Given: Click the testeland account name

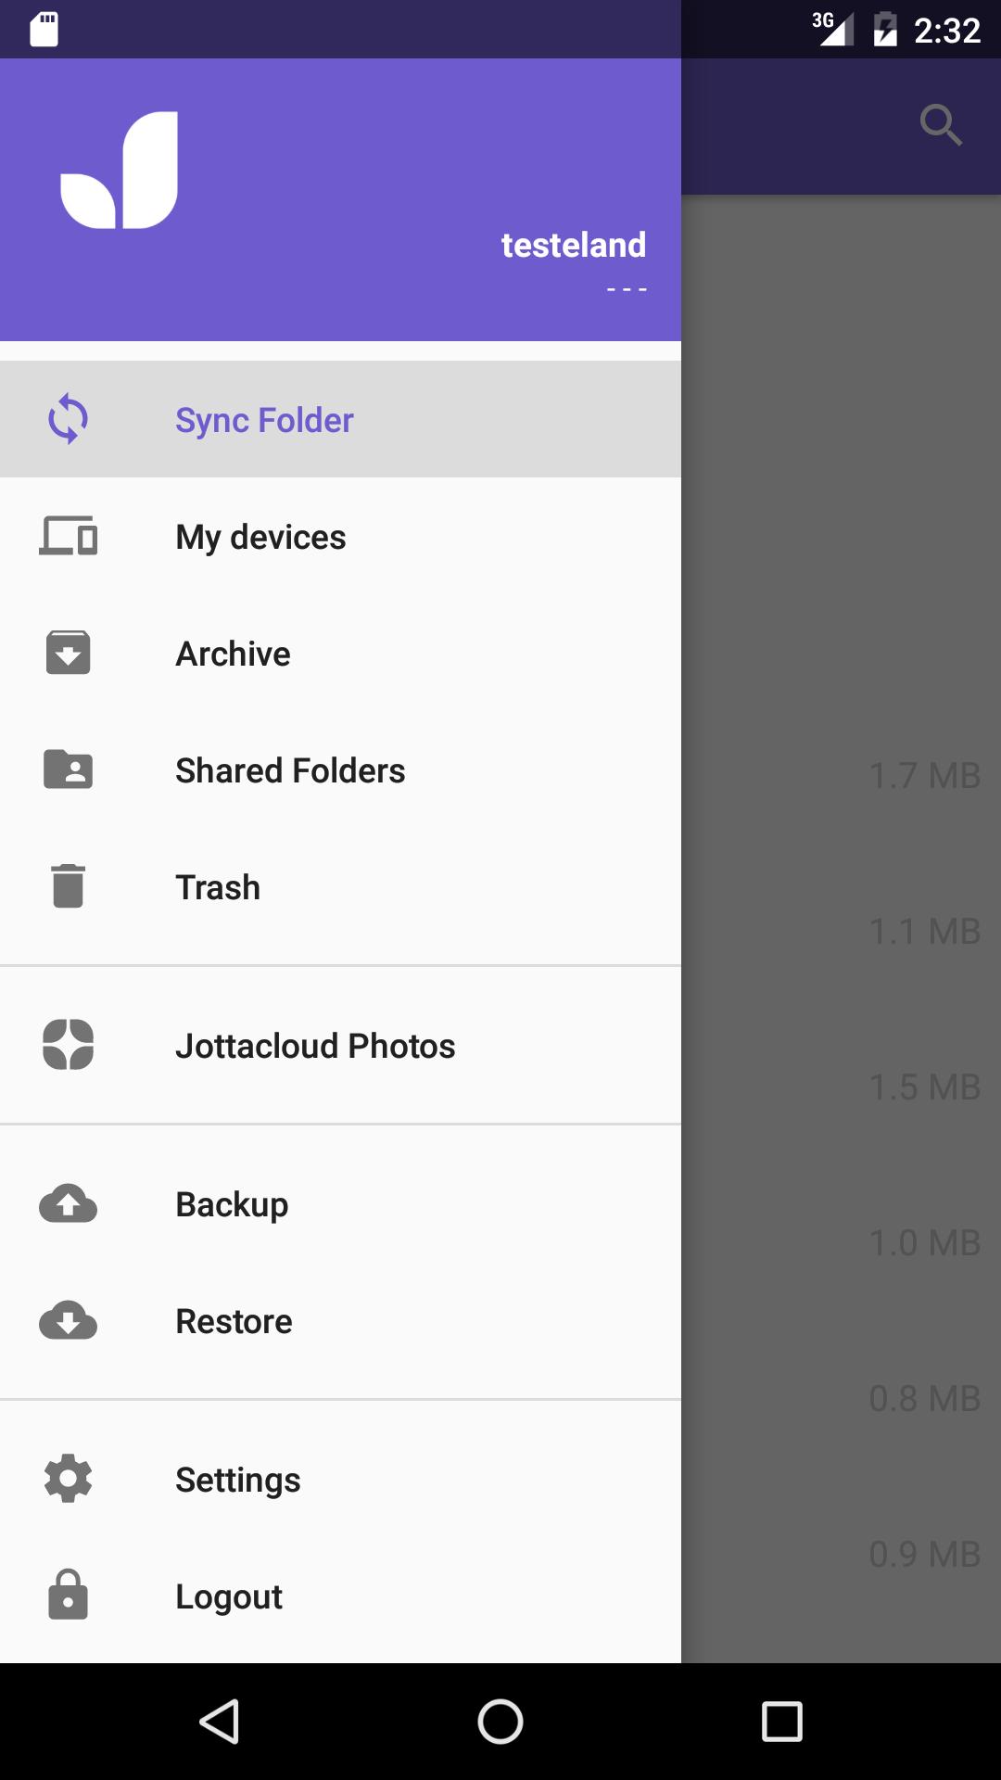Looking at the screenshot, I should coord(573,245).
